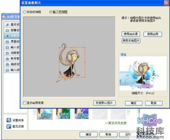Image resolution: width=170 pixels, height=140 pixels.
Task: Click the 使用QQ秀 button
Action: click(153, 34)
